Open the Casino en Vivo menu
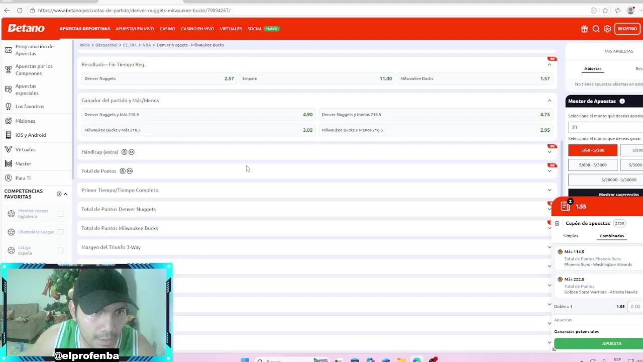 pos(197,29)
